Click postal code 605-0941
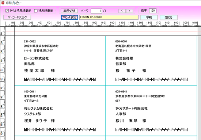Screen dimensions: 201x140 [121, 91]
